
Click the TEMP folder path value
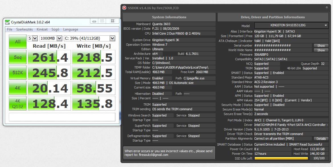tap(180, 67)
